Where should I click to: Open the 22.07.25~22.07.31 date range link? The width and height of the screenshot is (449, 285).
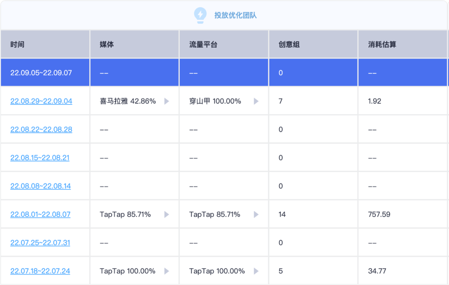[40, 243]
